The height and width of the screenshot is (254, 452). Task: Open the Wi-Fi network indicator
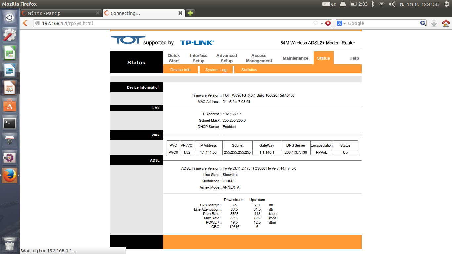[382, 4]
